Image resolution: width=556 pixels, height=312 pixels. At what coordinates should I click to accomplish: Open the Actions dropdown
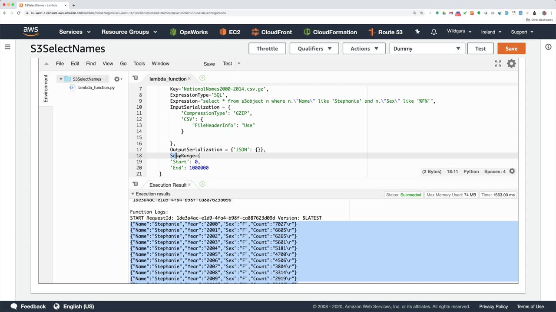point(364,49)
